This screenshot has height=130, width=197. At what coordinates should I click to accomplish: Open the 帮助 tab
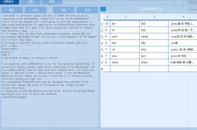[x=52, y=2]
